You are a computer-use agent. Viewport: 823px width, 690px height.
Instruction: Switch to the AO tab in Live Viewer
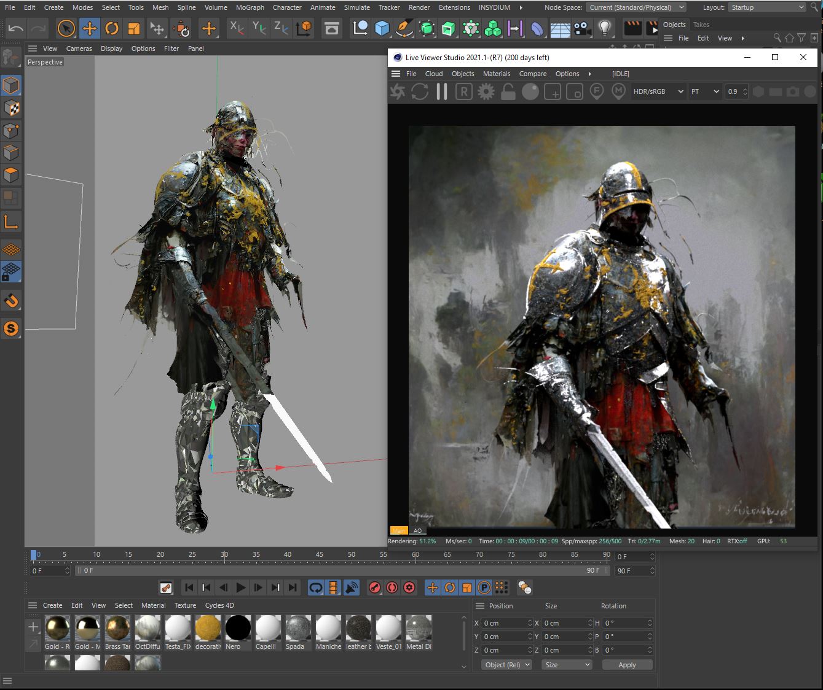[417, 530]
